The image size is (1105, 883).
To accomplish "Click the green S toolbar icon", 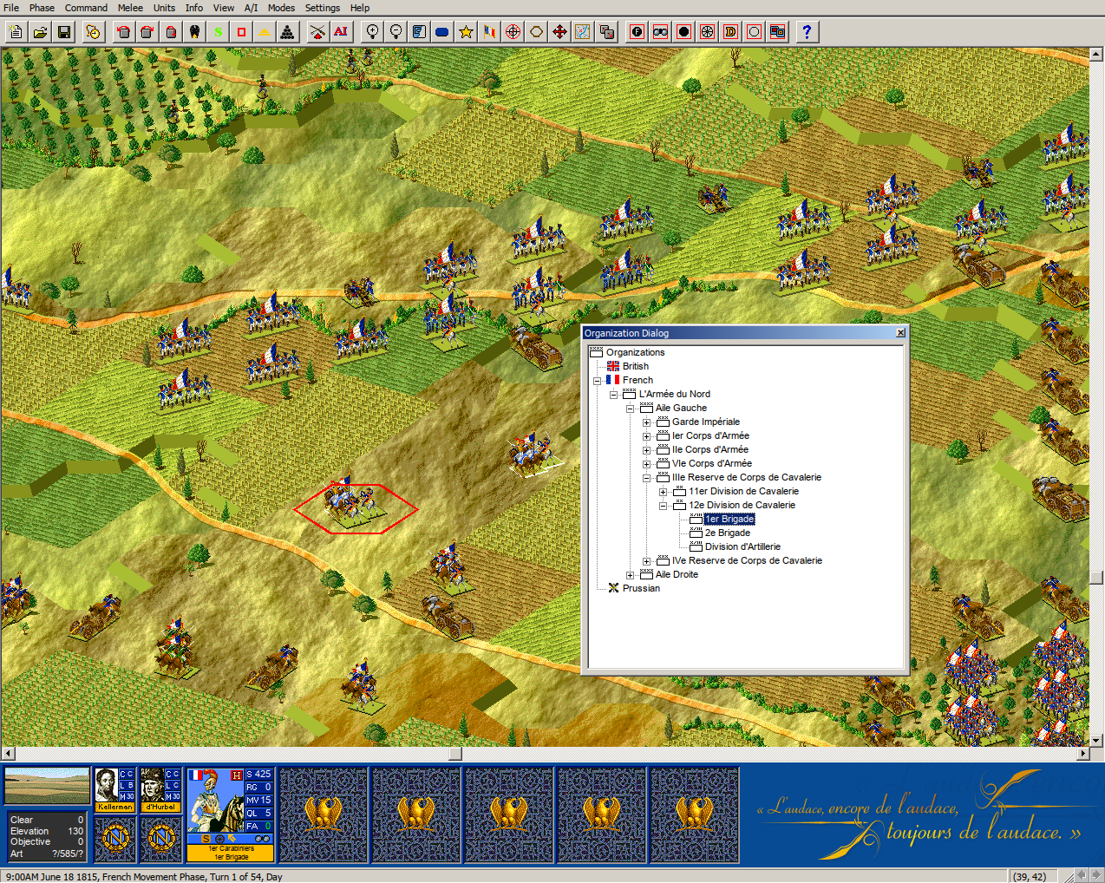I will tap(218, 32).
